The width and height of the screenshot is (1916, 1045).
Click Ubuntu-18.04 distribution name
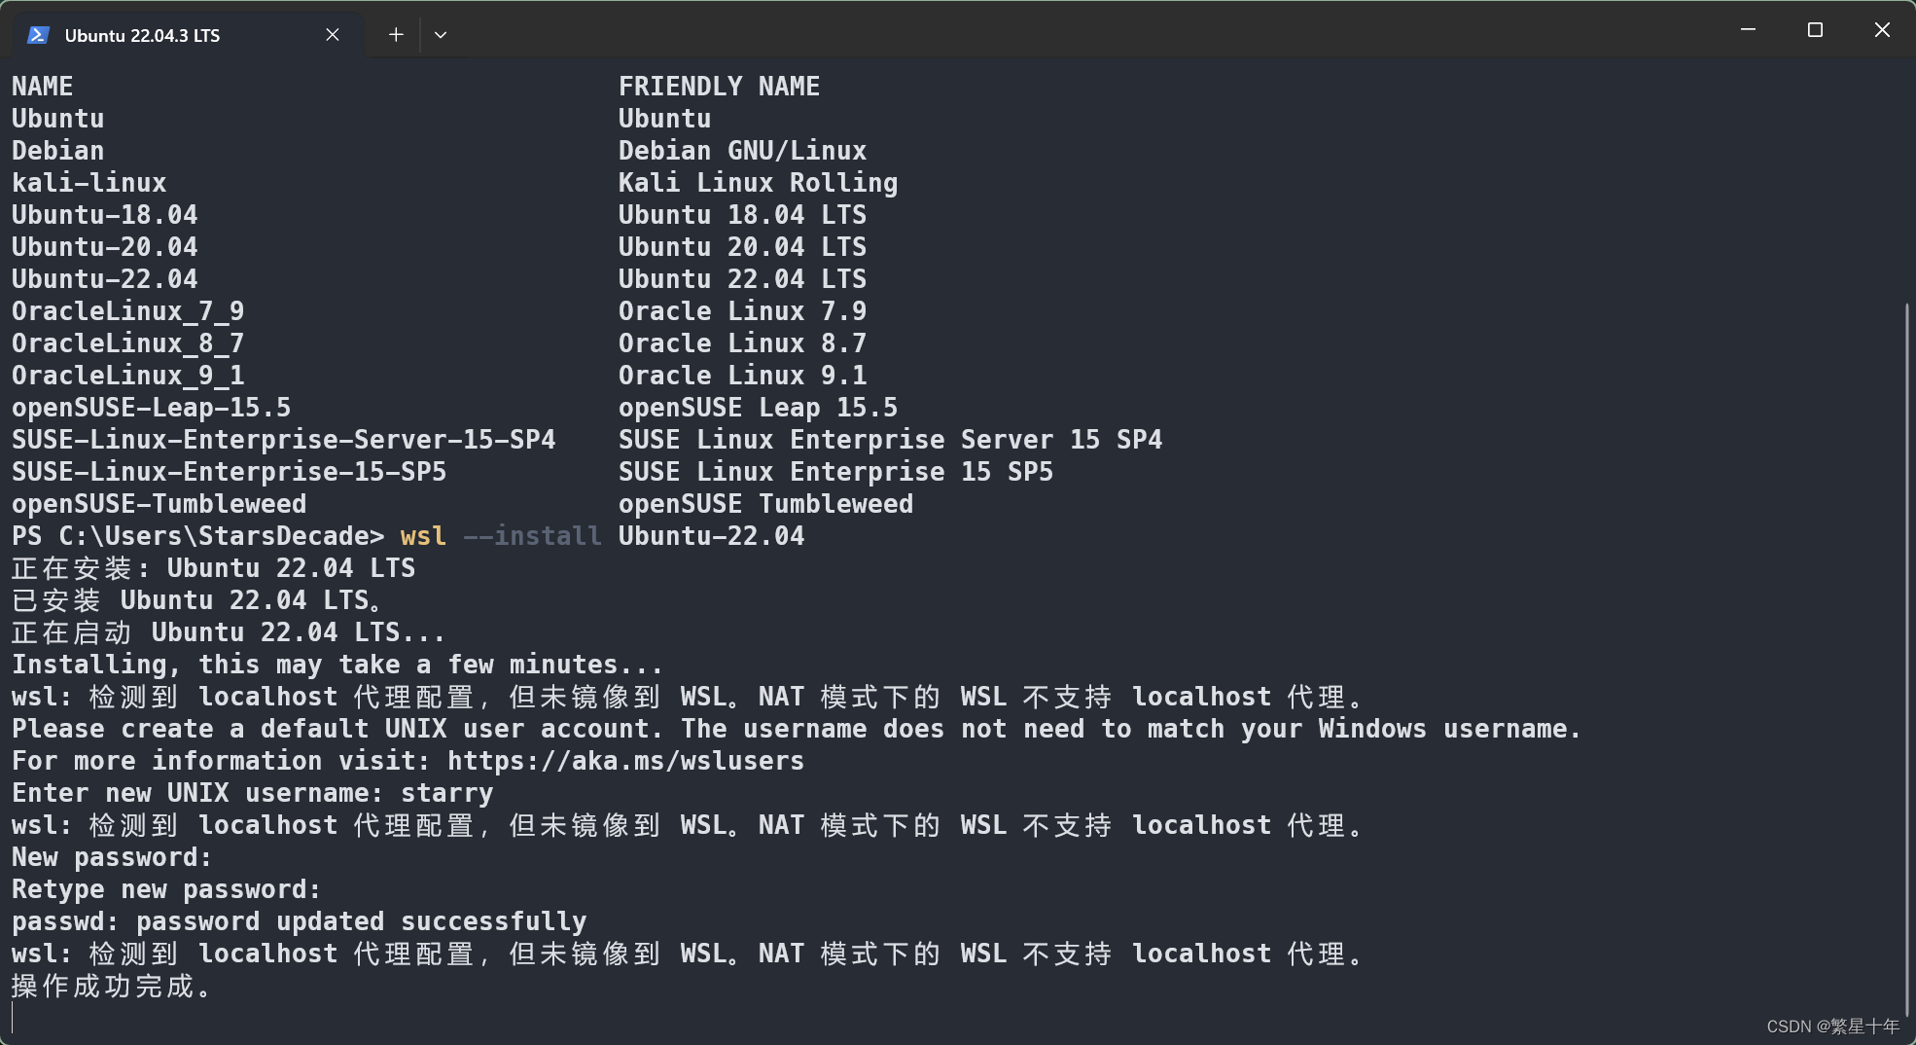click(x=105, y=215)
